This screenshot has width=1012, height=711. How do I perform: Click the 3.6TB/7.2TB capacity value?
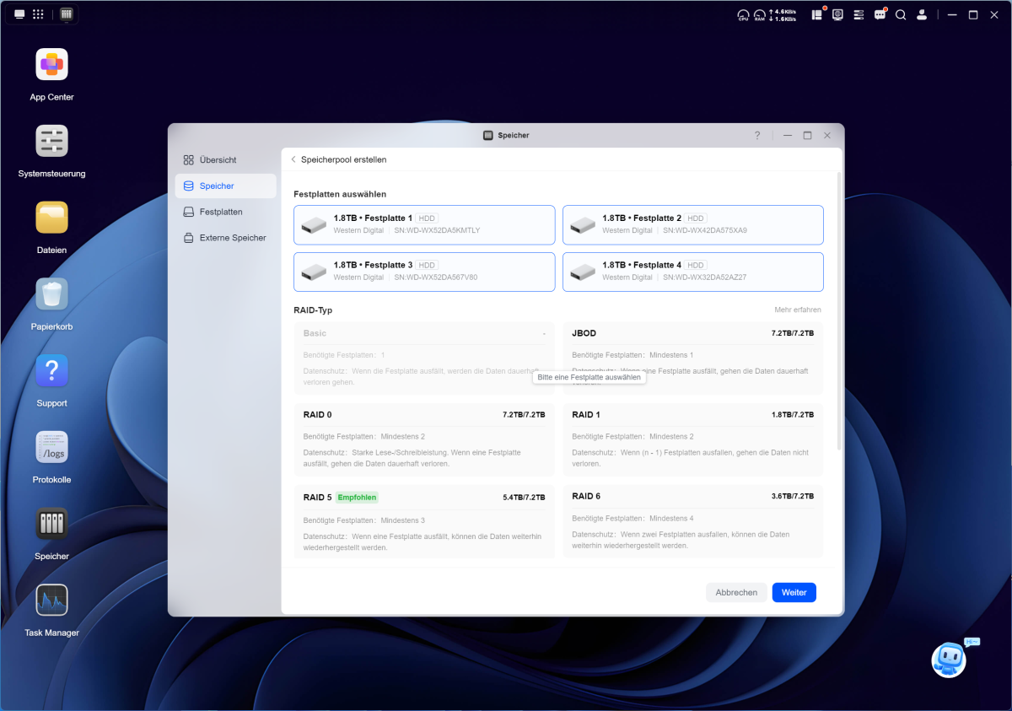(793, 497)
